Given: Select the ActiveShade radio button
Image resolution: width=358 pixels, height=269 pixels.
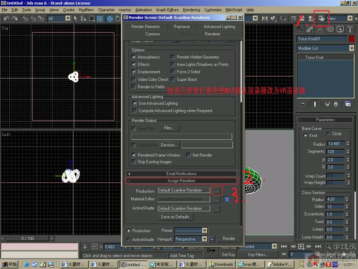Looking at the screenshot, I should pos(128,239).
